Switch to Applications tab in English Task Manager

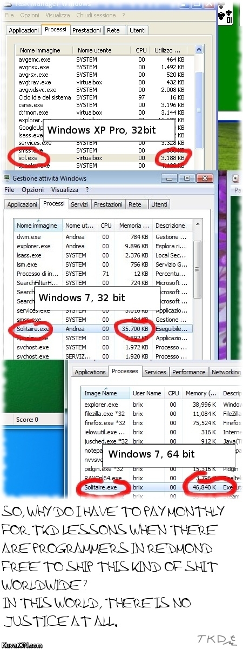click(x=90, y=372)
